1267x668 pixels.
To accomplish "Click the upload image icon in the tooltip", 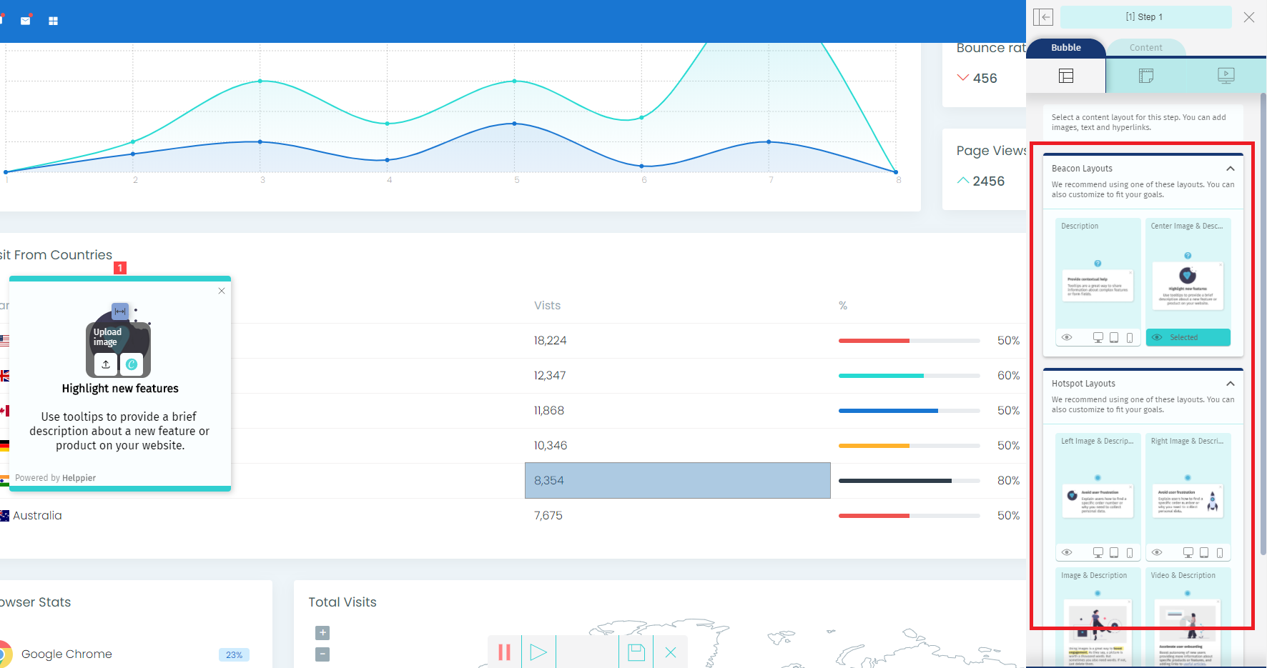I will (x=106, y=364).
